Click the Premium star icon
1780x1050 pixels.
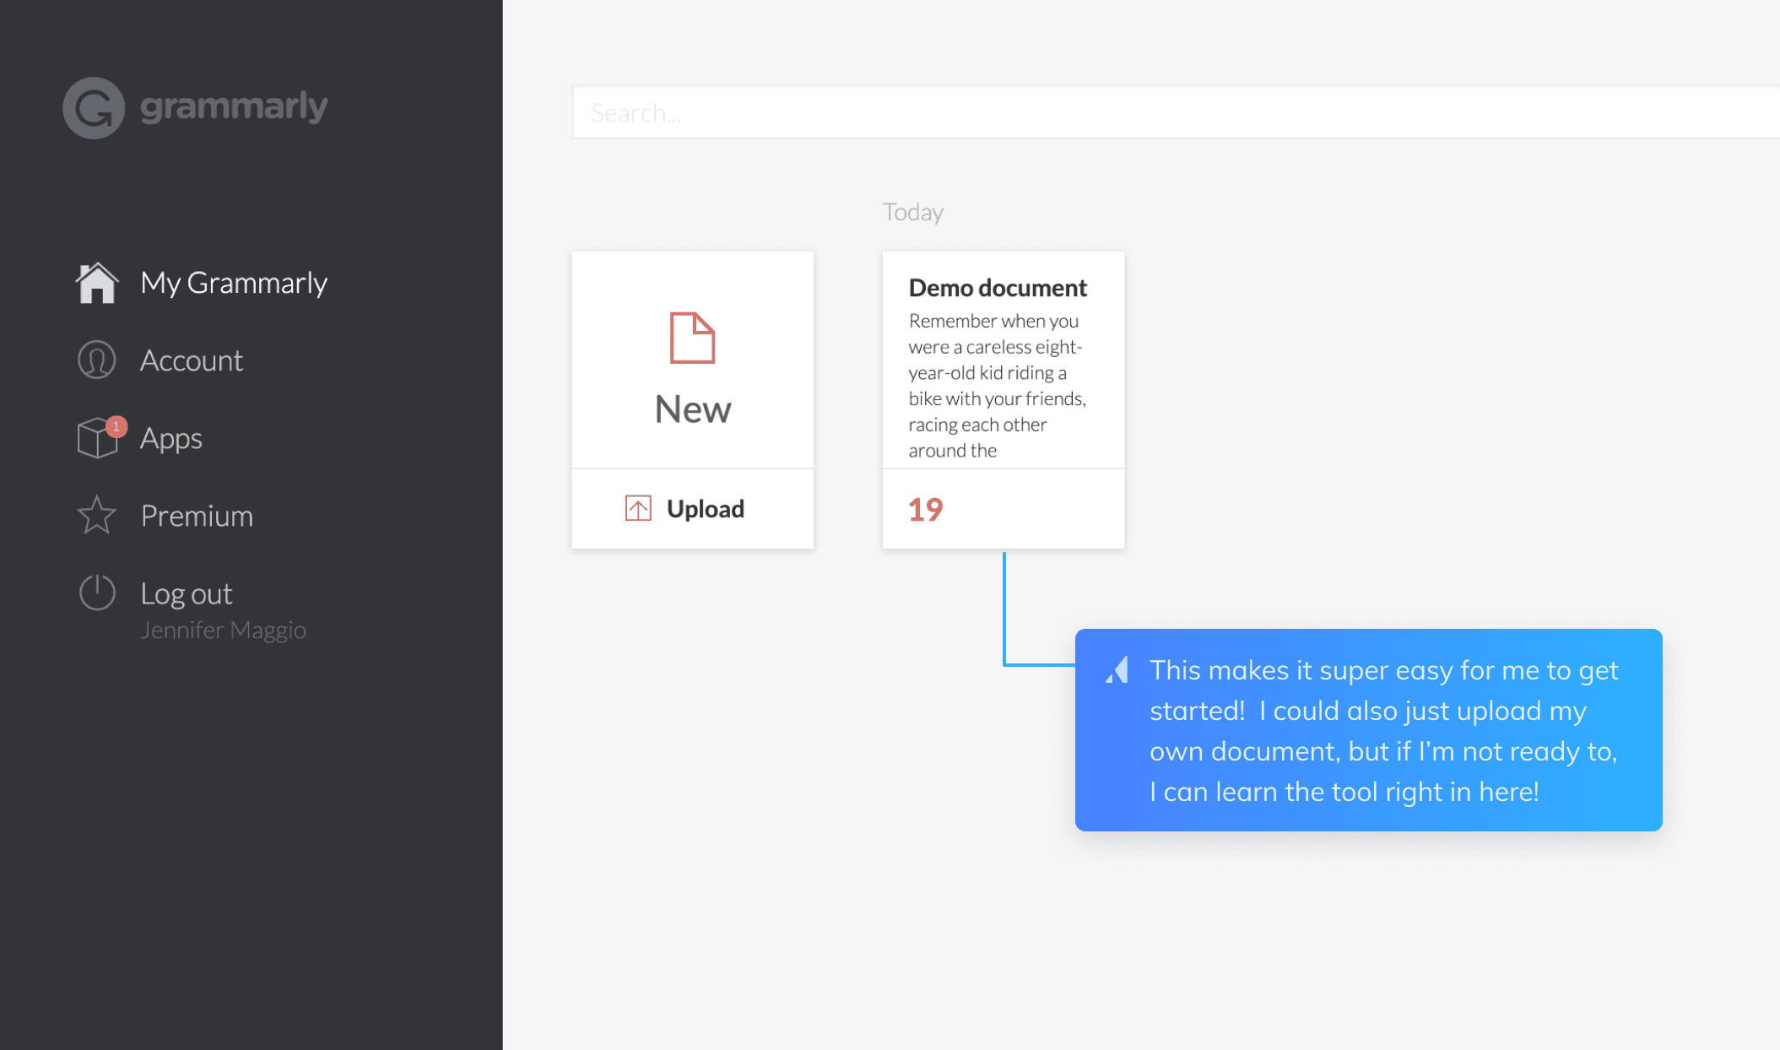[x=97, y=515]
